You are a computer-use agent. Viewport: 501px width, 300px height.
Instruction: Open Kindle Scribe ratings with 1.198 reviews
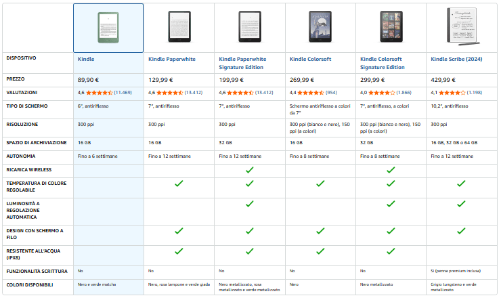click(x=452, y=93)
